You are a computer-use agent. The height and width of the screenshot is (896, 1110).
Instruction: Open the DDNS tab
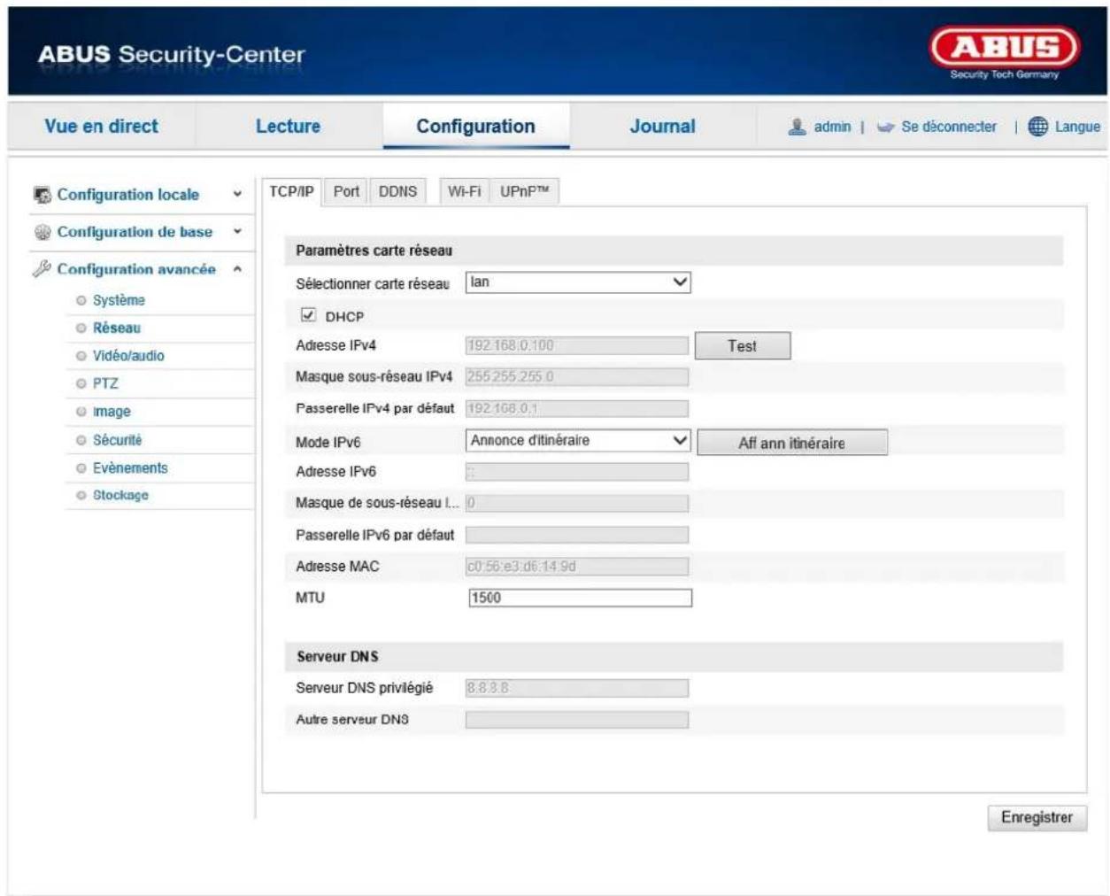(x=397, y=191)
